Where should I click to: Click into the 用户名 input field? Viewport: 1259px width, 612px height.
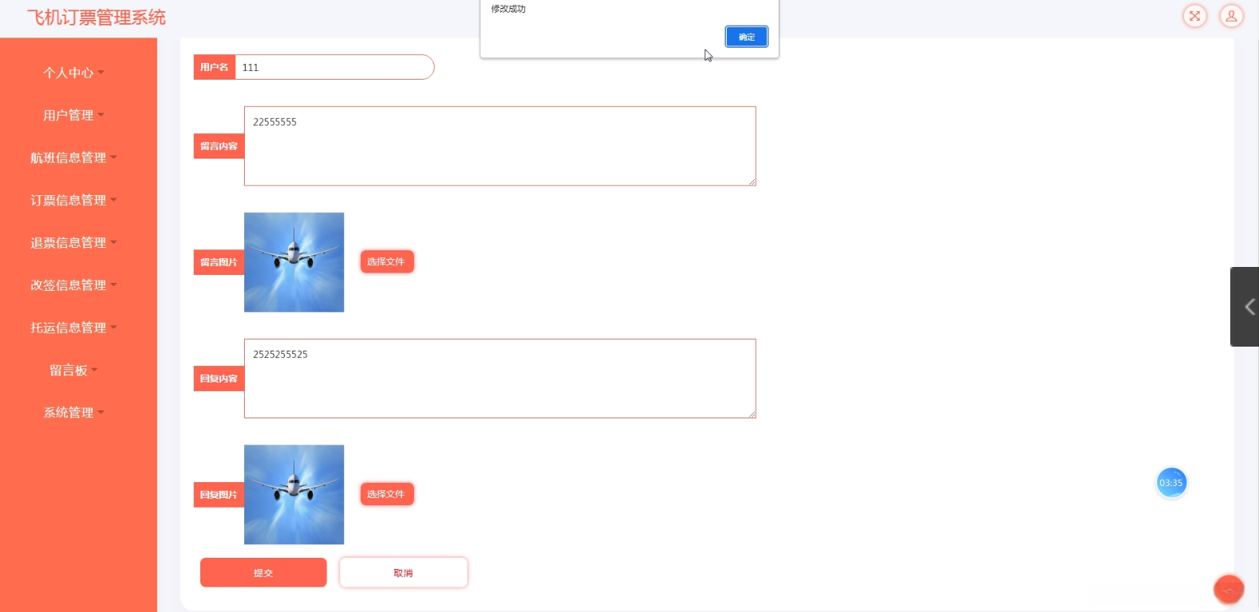click(333, 68)
